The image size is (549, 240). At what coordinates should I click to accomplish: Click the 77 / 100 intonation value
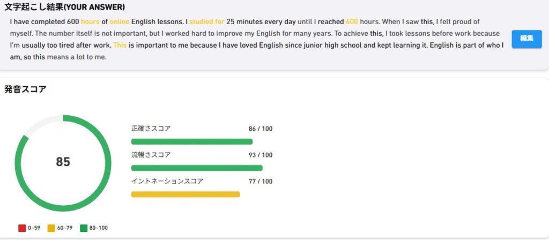coord(261,181)
